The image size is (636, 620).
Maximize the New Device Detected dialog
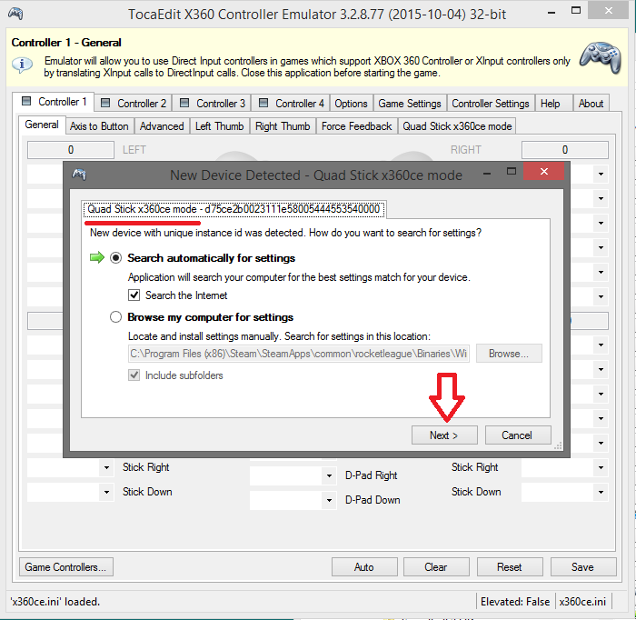[x=512, y=171]
